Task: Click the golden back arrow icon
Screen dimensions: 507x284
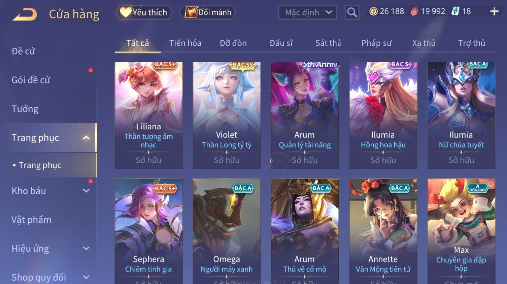Action: click(25, 14)
